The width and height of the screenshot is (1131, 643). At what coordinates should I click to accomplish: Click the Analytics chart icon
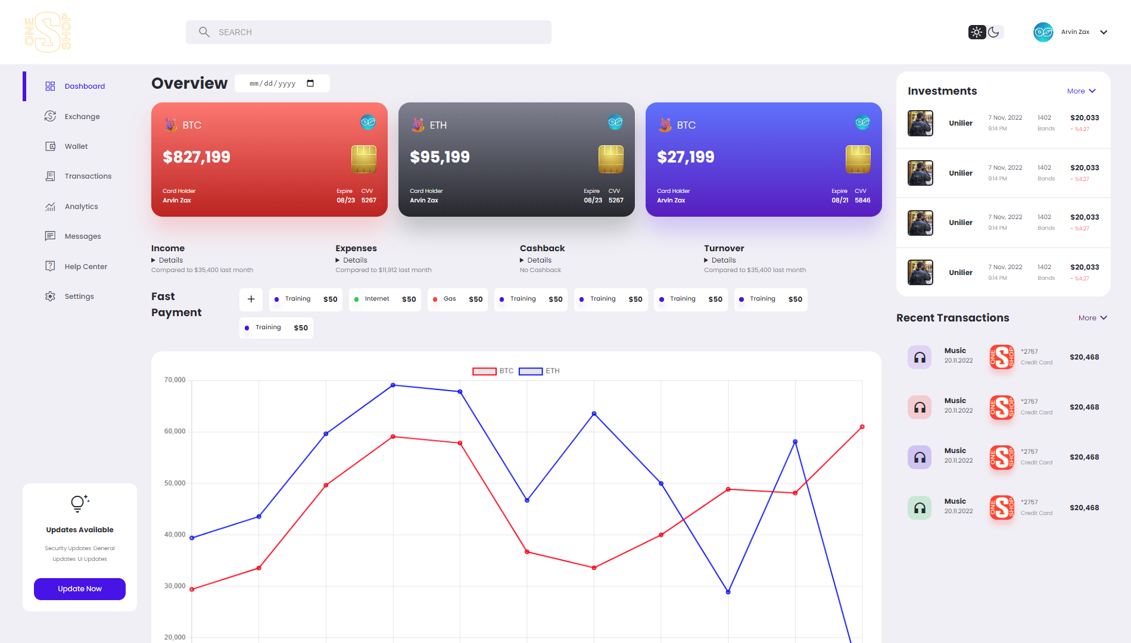50,207
